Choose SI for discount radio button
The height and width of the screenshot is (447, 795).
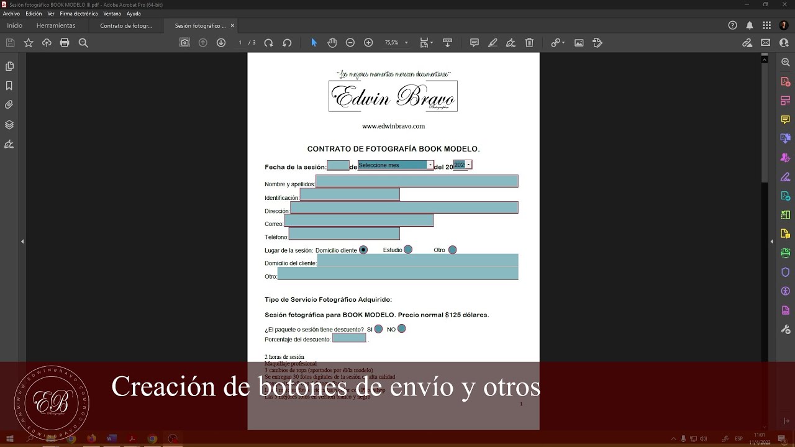378,328
